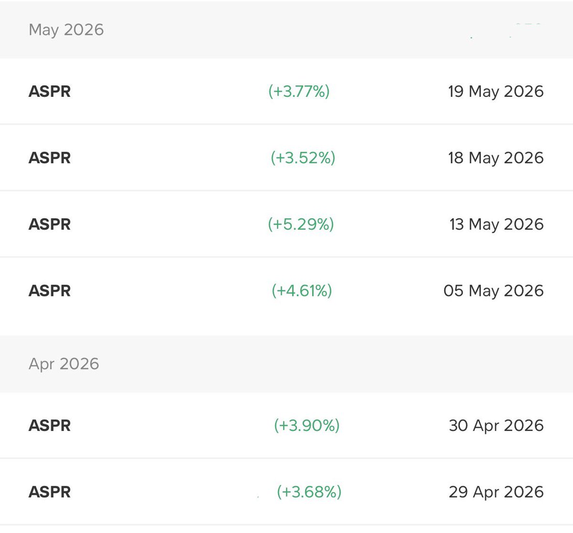The width and height of the screenshot is (573, 533).
Task: Open the ASPR entry dated 13 May 2026
Action: (286, 224)
